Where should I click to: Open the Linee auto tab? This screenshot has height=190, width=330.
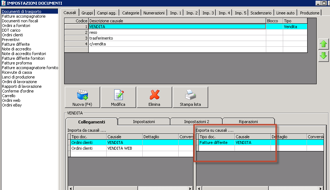(x=285, y=13)
